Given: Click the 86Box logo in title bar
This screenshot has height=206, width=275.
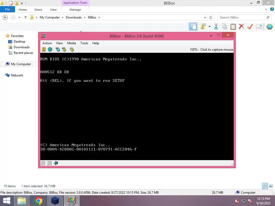Looking at the screenshot, I should click(x=43, y=36).
